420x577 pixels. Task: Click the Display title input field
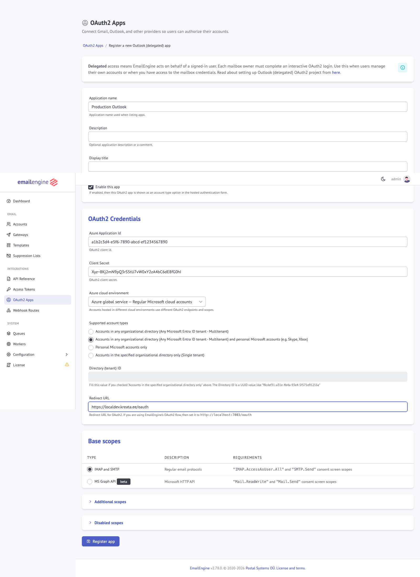[248, 167]
